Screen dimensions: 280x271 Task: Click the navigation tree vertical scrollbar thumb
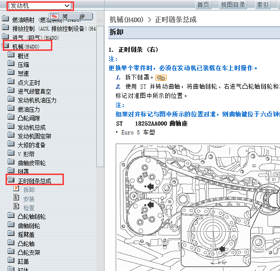point(100,96)
